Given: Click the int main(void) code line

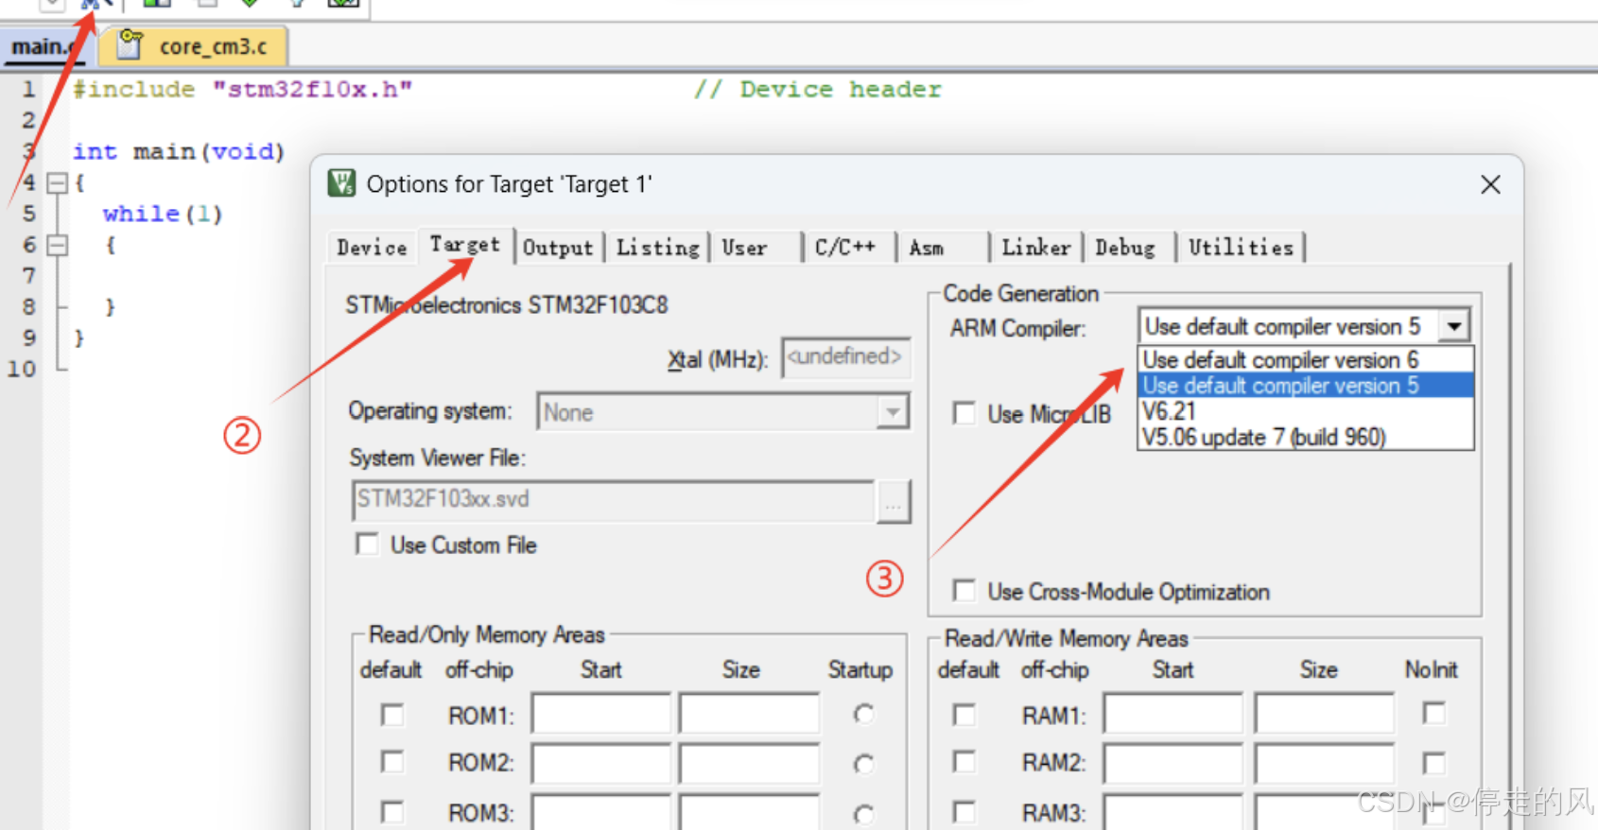Looking at the screenshot, I should pos(179,152).
